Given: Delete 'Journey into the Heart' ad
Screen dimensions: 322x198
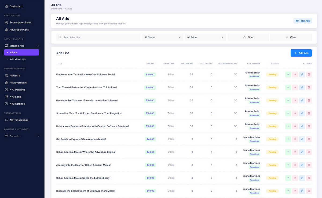Looking at the screenshot, I should pyautogui.click(x=309, y=165).
